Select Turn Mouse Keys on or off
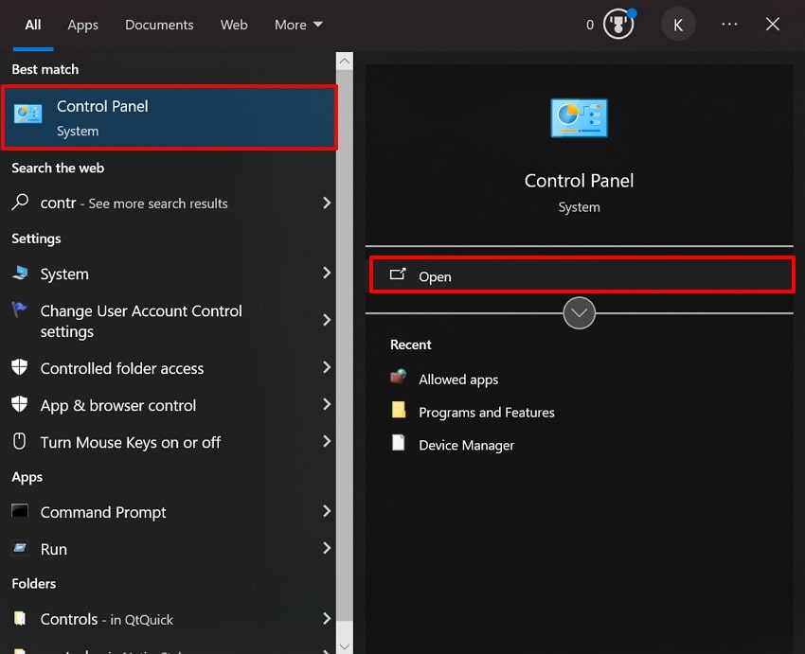The height and width of the screenshot is (654, 805). click(131, 442)
